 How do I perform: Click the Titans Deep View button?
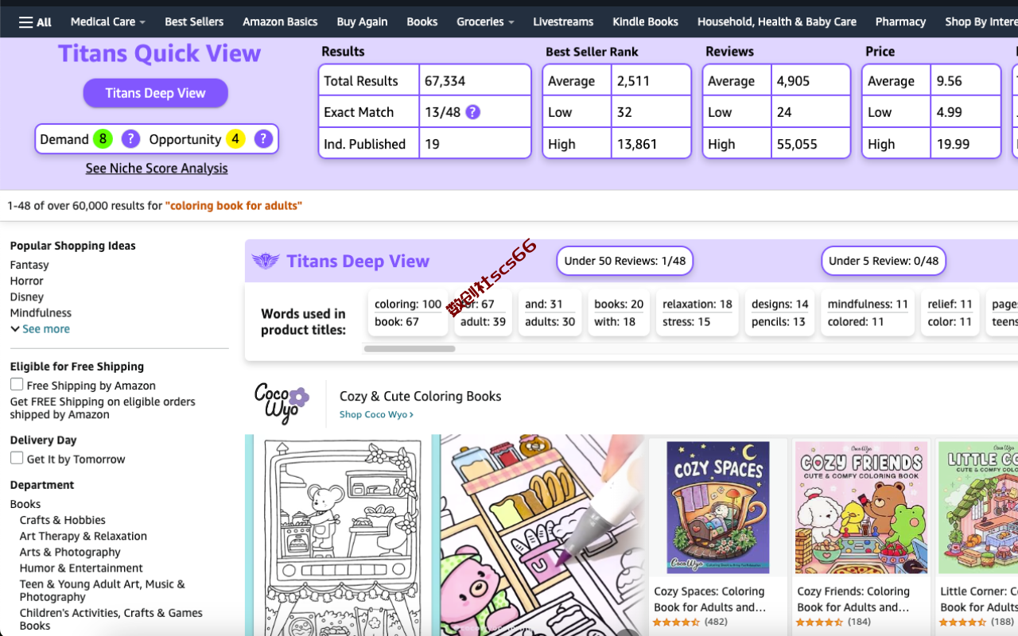[x=156, y=93]
